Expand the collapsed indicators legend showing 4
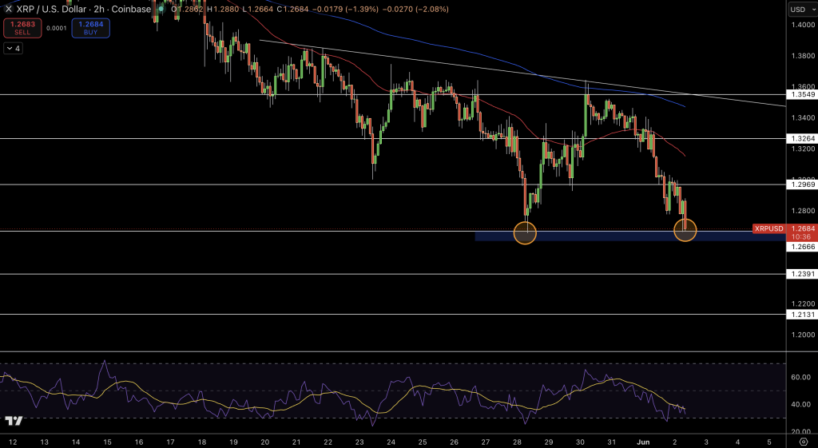The height and width of the screenshot is (448, 818). [14, 49]
